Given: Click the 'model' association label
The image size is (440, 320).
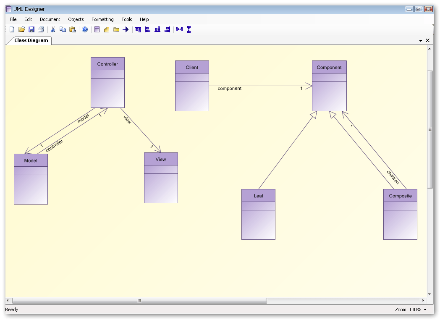Looking at the screenshot, I should pyautogui.click(x=84, y=118).
